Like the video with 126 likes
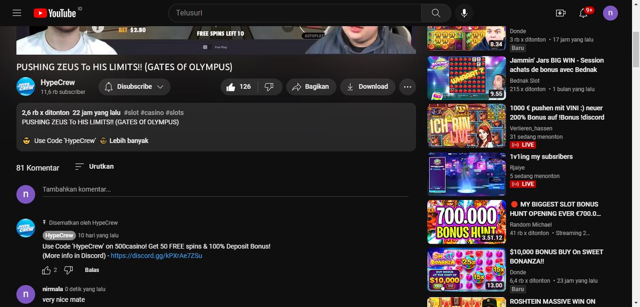The height and width of the screenshot is (307, 640). pos(239,87)
